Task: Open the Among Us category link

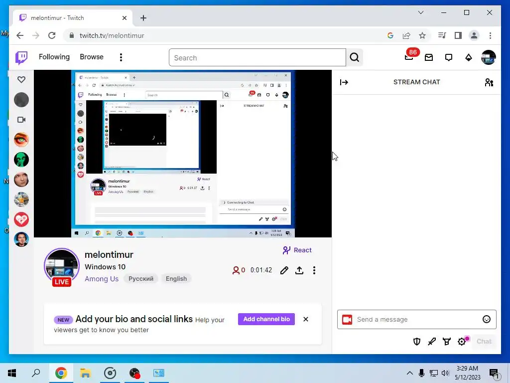Action: [102, 279]
